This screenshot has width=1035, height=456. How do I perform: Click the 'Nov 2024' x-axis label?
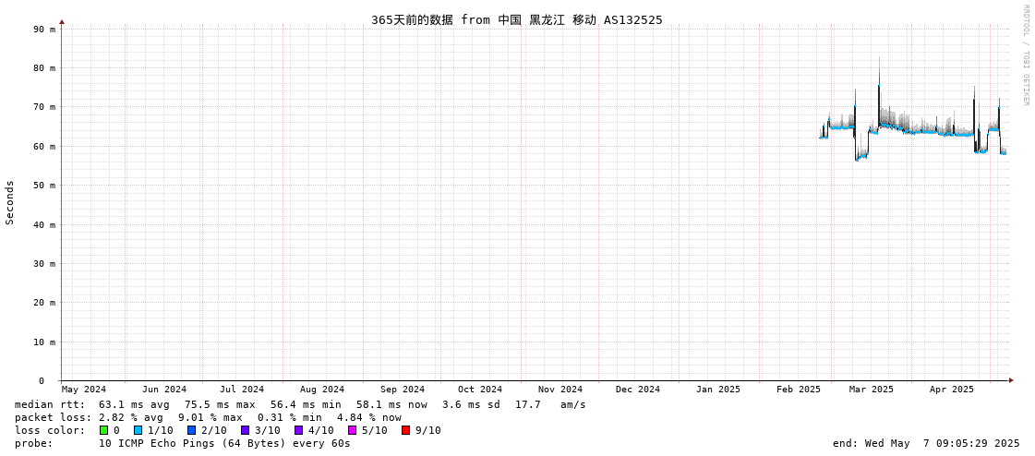click(560, 390)
